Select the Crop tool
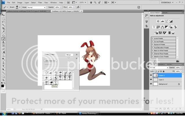The height and width of the screenshot is (140, 185). pyautogui.click(x=3, y=28)
